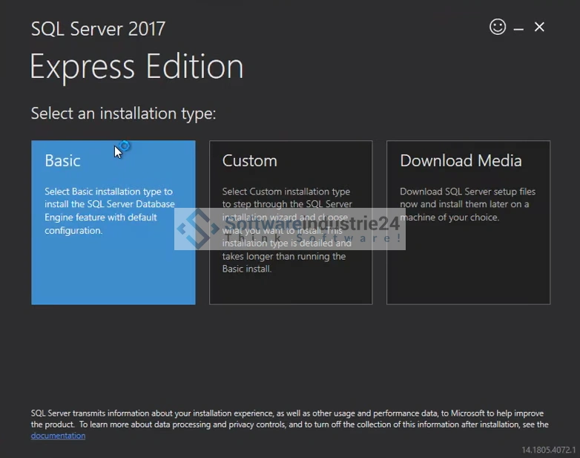Click the "SQL Server 2017" title text
The width and height of the screenshot is (580, 458).
point(98,29)
